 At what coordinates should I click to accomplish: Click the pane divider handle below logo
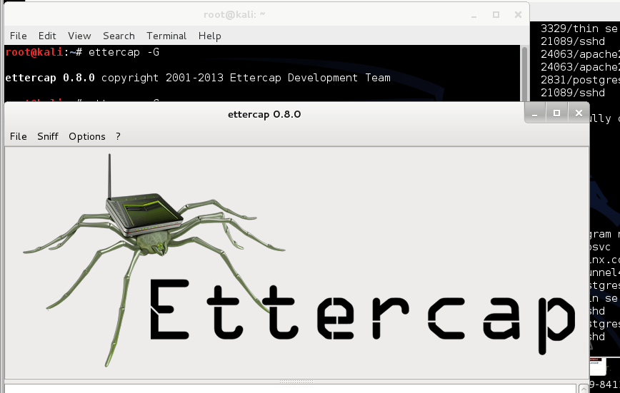(296, 382)
